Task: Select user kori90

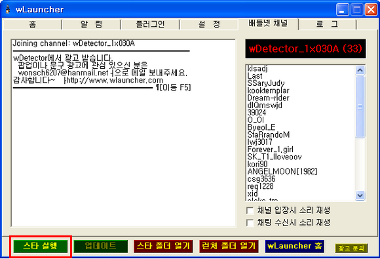Action: (257, 164)
